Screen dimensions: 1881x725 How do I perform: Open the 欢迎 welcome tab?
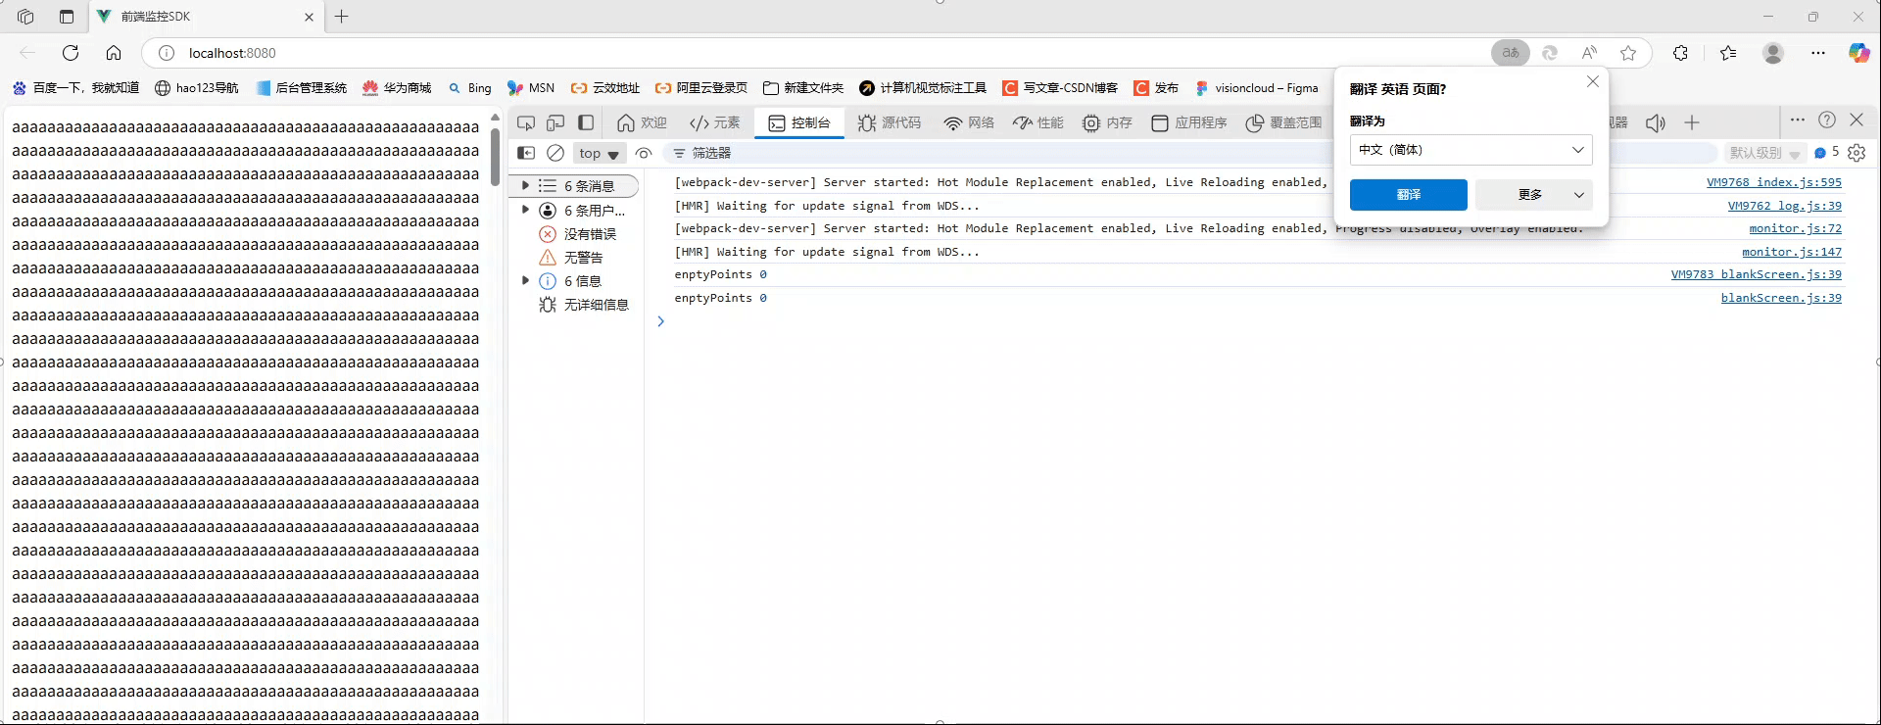coord(642,122)
